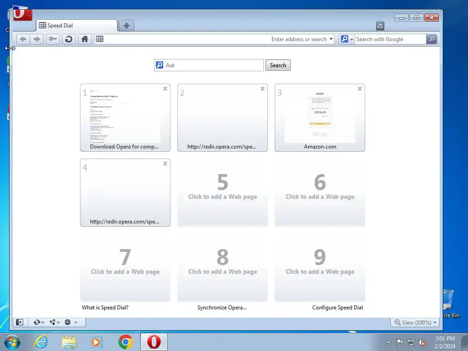468x351 pixels.
Task: Run search with the magnifier button
Action: (x=431, y=39)
